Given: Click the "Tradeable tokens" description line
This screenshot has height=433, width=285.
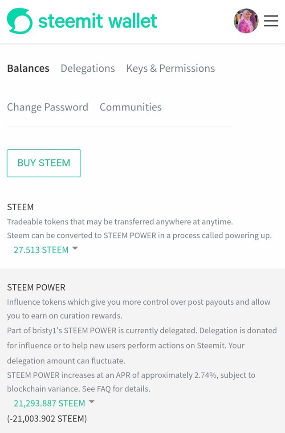Looking at the screenshot, I should (x=120, y=221).
